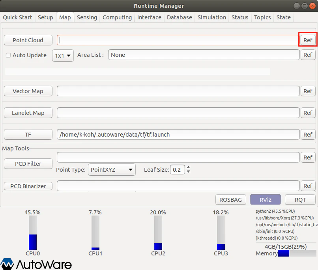Open the ROSBAG dialog
This screenshot has width=318, height=270.
coord(230,199)
